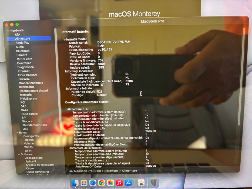The height and width of the screenshot is (189, 252).
Task: Click MacBook Pro (Dan) in path bar
Action: click(87, 171)
